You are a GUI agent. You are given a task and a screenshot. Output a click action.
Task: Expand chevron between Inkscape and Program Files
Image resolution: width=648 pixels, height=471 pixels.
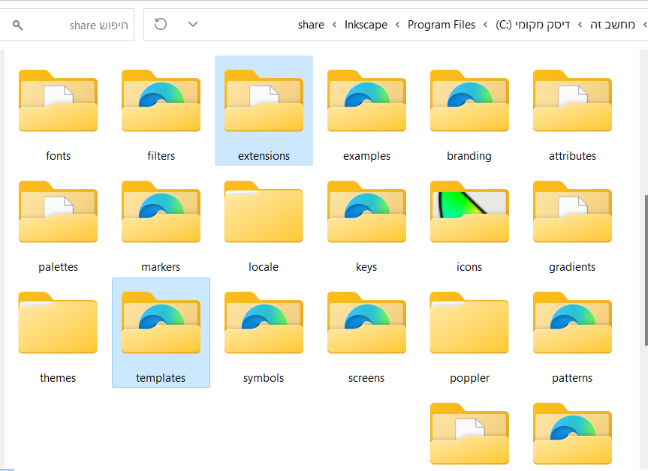pyautogui.click(x=397, y=25)
